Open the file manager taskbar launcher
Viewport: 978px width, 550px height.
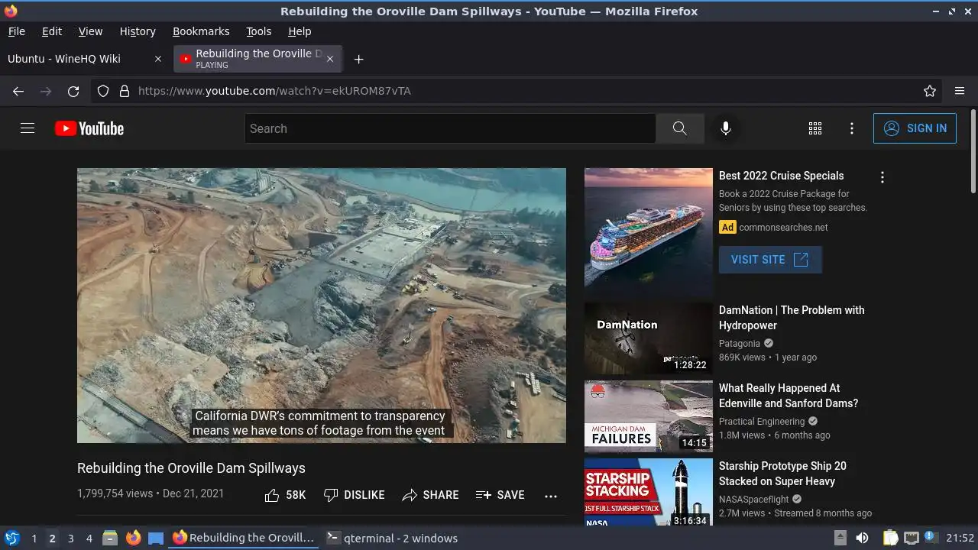click(110, 538)
